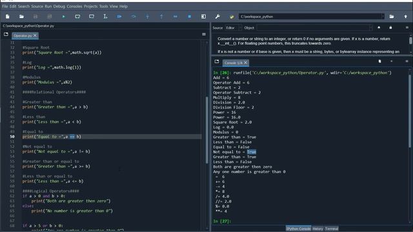The height and width of the screenshot is (232, 413).
Task: Click the ####Logical Operators#### comment line
Action: point(50,191)
